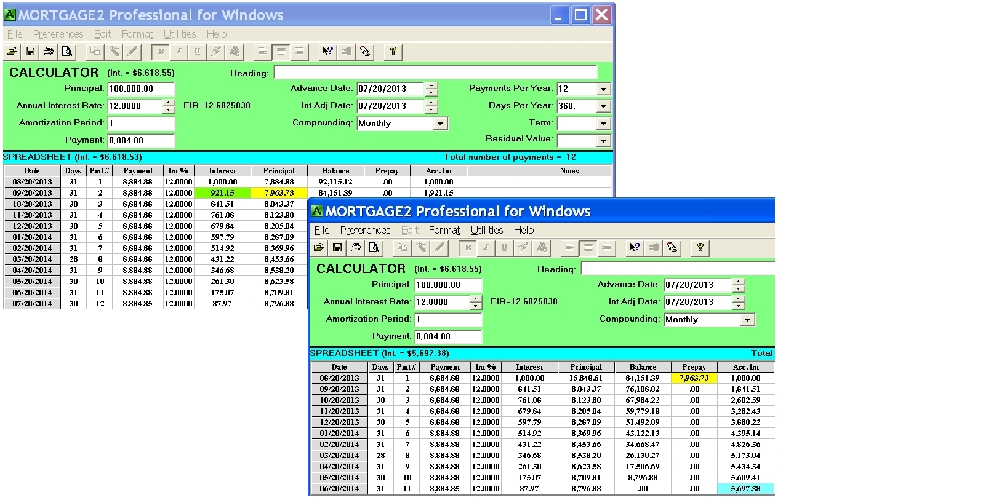
Task: Click the Print icon in the back window toolbar
Action: [48, 52]
